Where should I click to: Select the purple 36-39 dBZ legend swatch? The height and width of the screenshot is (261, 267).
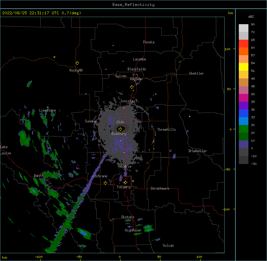coord(243,106)
